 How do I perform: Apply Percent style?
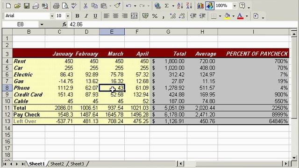pos(155,16)
